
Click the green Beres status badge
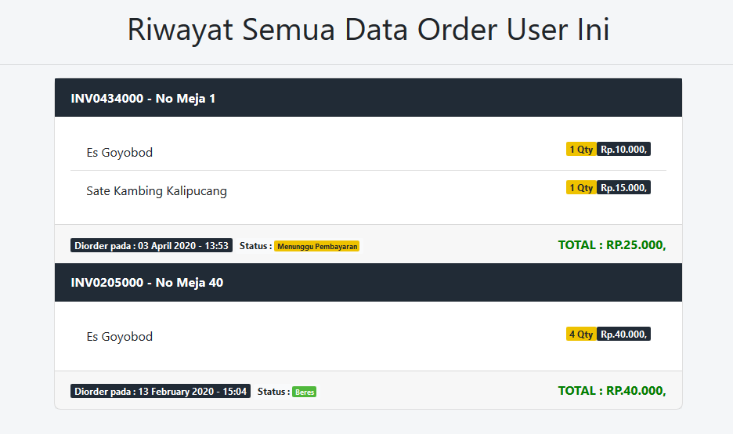[x=305, y=392]
